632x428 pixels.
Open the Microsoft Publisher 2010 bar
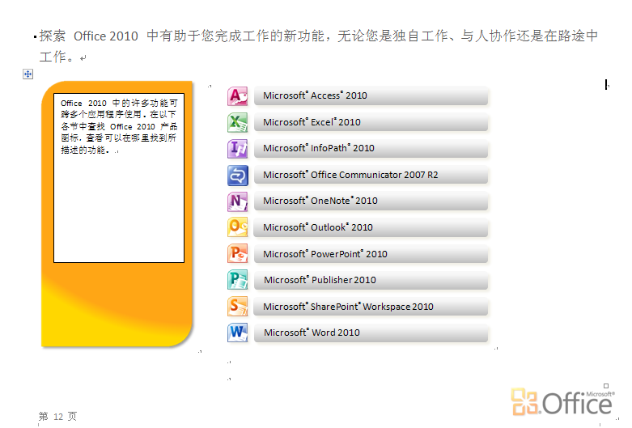click(371, 281)
